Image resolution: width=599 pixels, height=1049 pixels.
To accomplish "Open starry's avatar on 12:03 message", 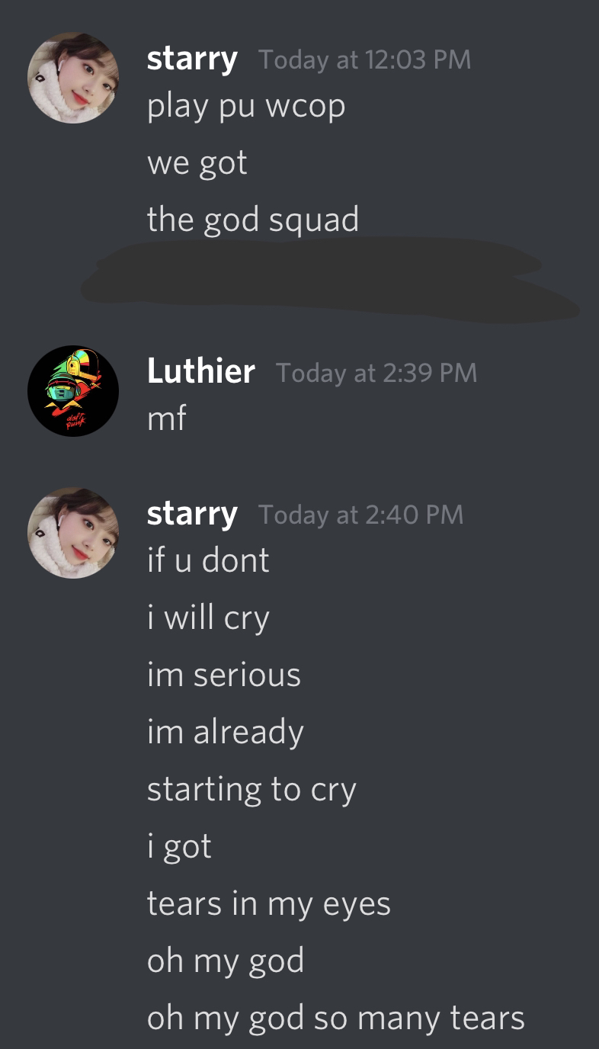I will point(73,77).
